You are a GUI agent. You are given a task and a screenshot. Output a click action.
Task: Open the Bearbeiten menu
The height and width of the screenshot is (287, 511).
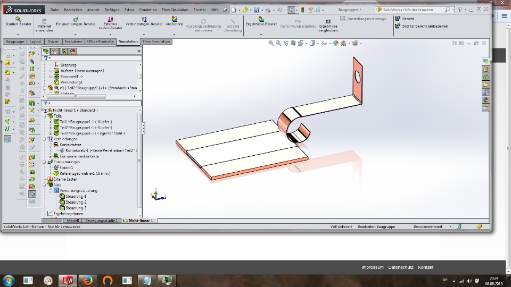point(73,10)
